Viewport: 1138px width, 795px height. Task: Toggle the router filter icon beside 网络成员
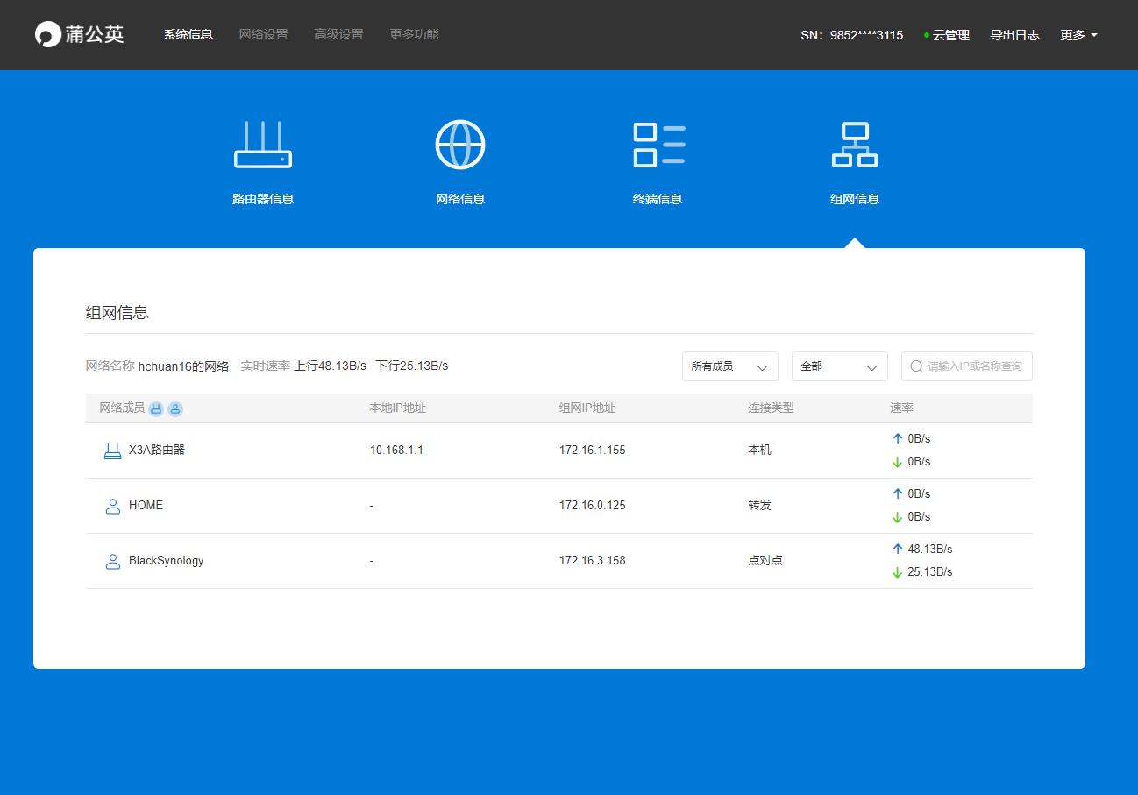click(154, 408)
